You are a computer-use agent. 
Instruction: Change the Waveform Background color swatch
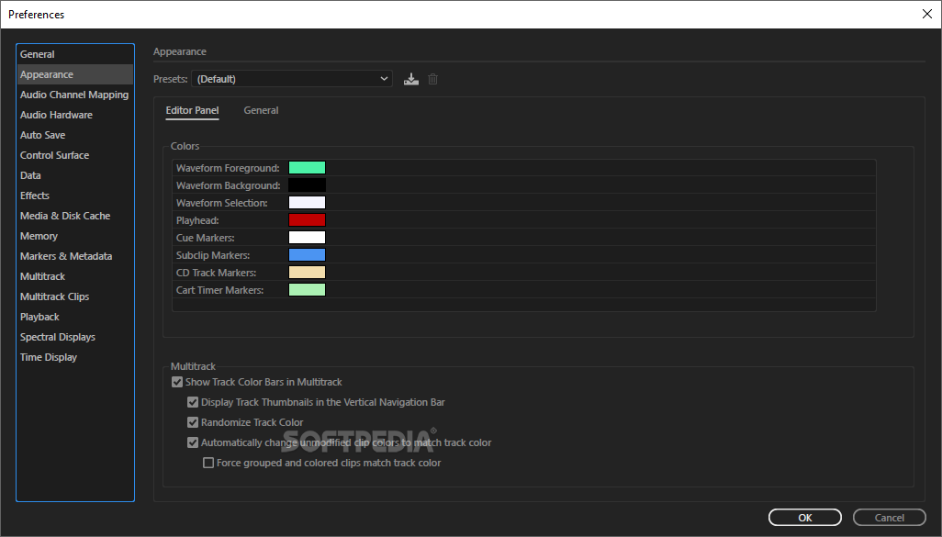(x=307, y=185)
